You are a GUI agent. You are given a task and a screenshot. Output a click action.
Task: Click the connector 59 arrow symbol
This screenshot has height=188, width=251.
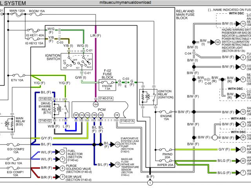(218, 42)
